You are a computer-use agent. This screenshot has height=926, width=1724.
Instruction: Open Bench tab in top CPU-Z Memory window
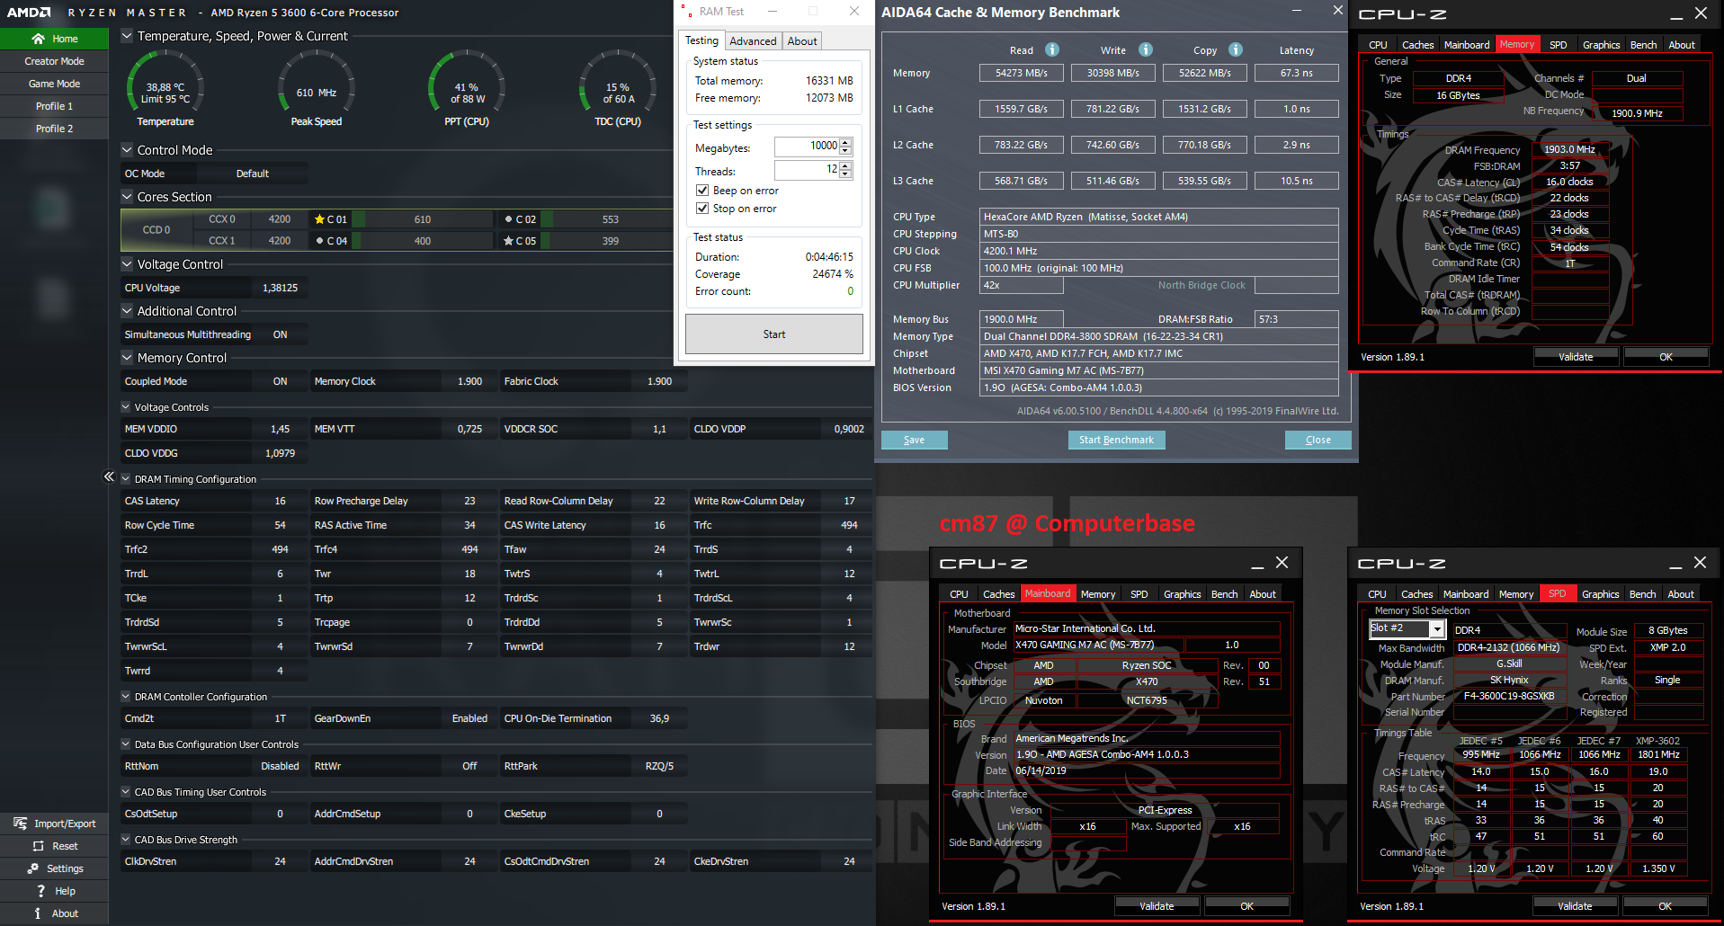pyautogui.click(x=1643, y=45)
